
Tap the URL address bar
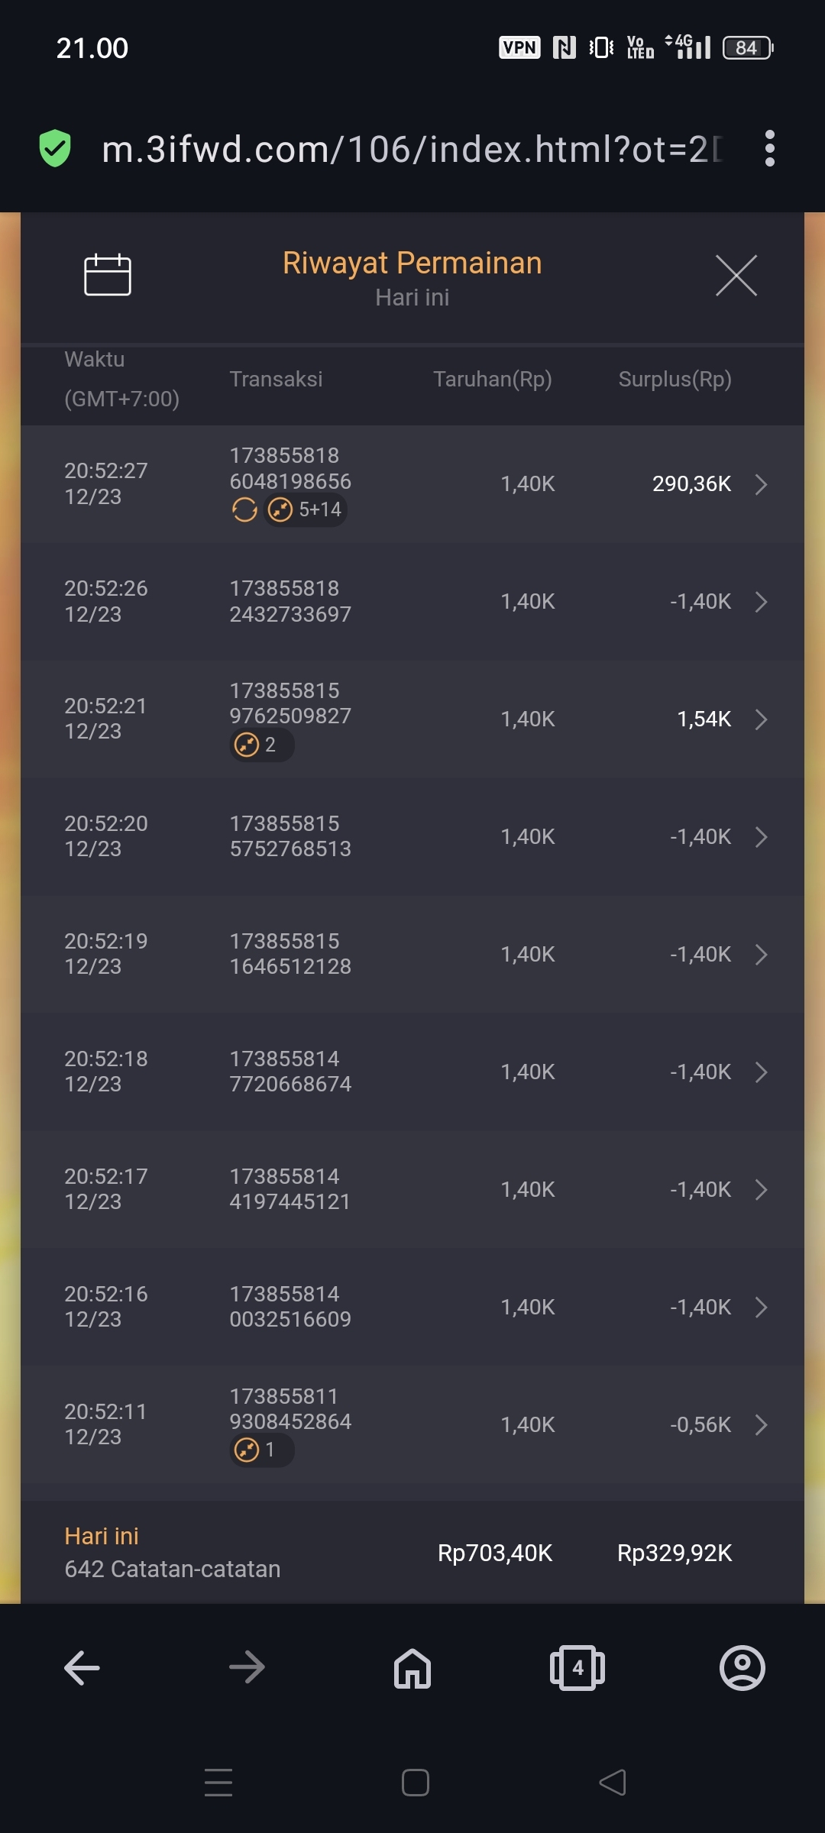[x=412, y=148]
